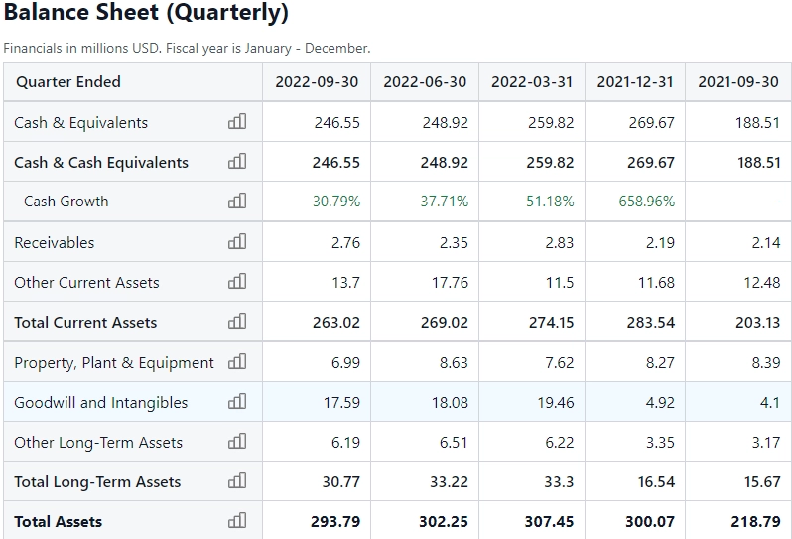This screenshot has width=792, height=539.
Task: Click 658.96% Cash Growth value
Action: tap(646, 202)
